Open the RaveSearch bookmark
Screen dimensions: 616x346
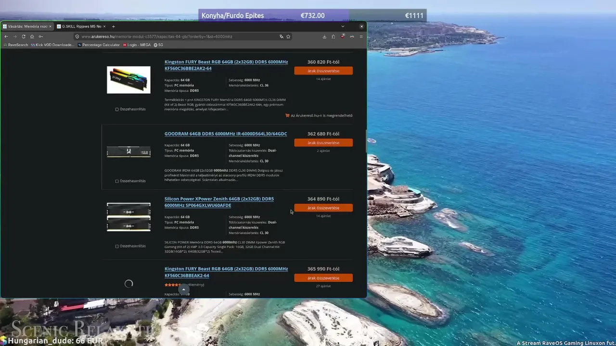[16, 45]
